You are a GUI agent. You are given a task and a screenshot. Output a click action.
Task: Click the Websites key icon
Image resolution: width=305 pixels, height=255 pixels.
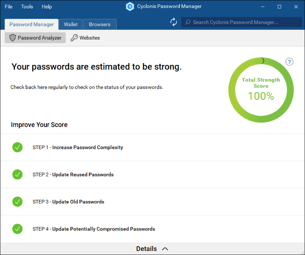[74, 37]
